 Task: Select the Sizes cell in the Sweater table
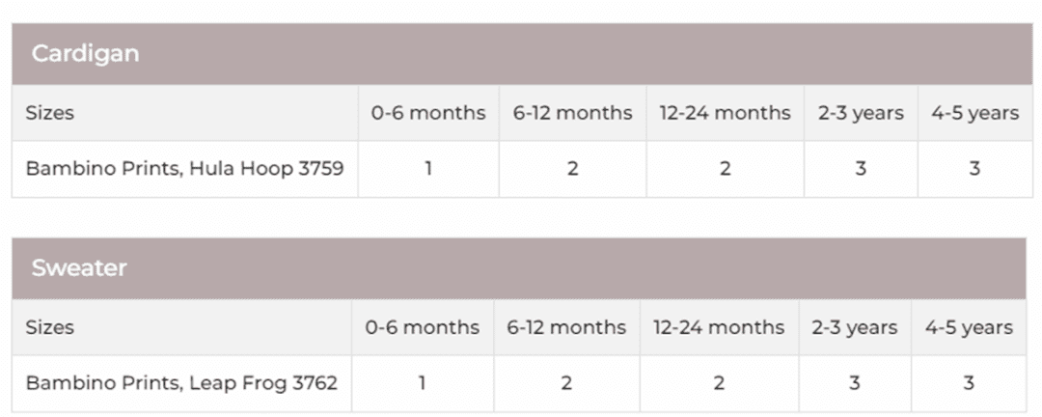pyautogui.click(x=50, y=327)
